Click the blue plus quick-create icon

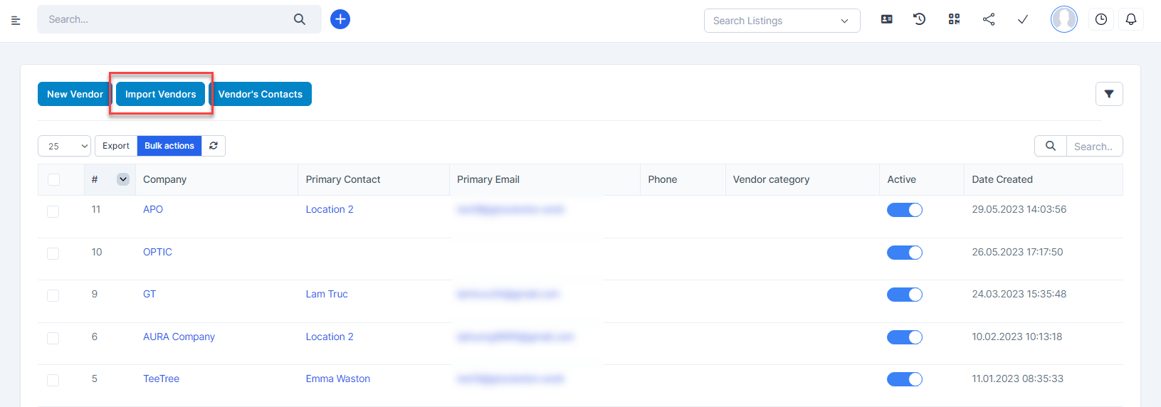click(340, 19)
